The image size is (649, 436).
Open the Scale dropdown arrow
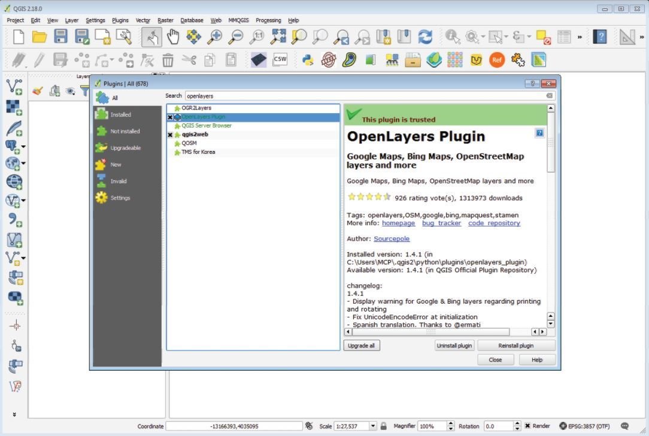coord(373,426)
